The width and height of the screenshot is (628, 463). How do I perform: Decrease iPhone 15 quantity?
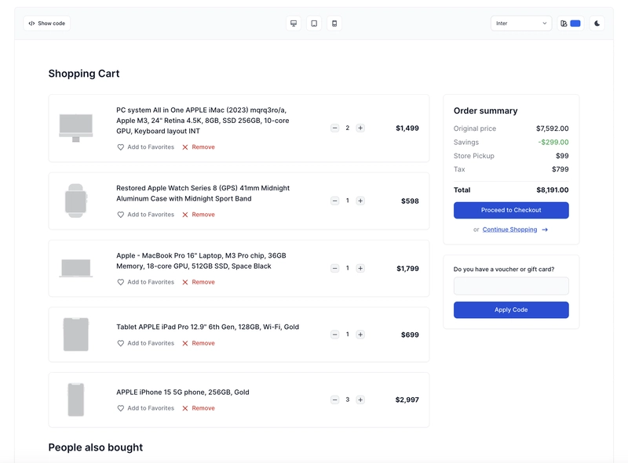coord(335,400)
